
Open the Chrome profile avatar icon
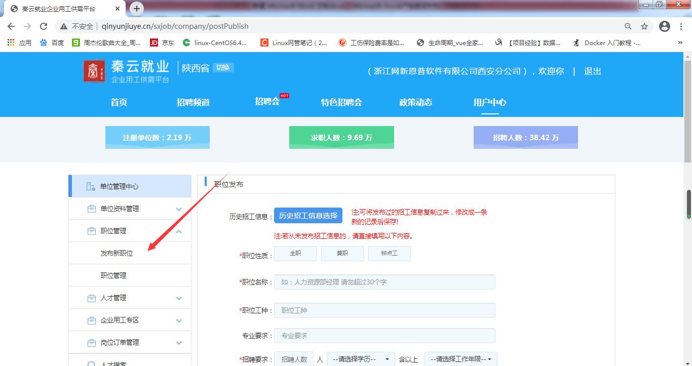click(665, 26)
